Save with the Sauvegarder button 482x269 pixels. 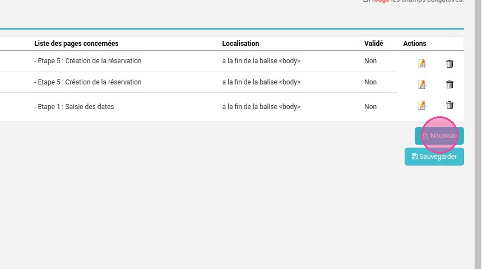coord(434,157)
